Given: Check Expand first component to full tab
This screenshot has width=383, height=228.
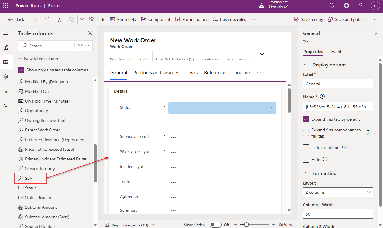Looking at the screenshot, I should pyautogui.click(x=306, y=133).
